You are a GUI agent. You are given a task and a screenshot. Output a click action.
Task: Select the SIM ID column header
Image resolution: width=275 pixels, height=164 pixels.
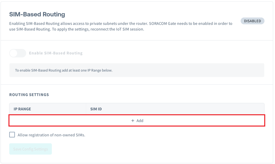tap(96, 109)
